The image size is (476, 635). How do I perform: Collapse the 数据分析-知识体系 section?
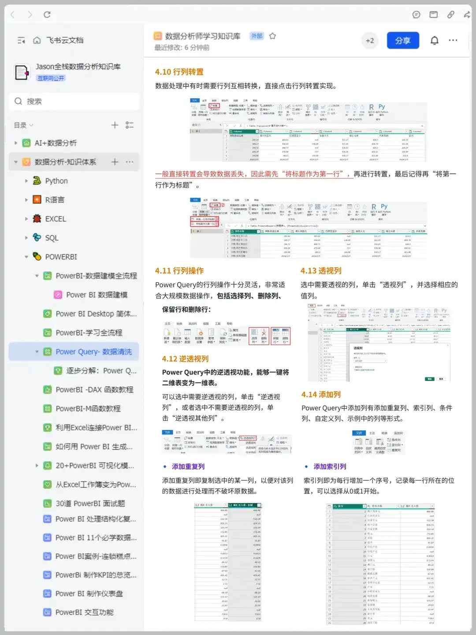pos(16,162)
